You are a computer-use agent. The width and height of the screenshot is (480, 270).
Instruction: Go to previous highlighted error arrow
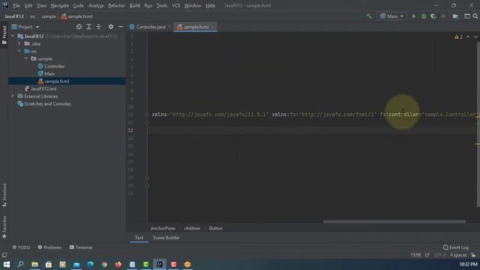(x=468, y=37)
